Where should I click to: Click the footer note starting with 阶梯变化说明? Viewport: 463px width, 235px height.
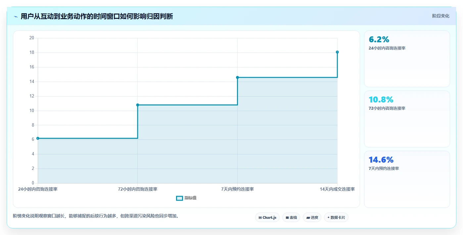point(96,216)
